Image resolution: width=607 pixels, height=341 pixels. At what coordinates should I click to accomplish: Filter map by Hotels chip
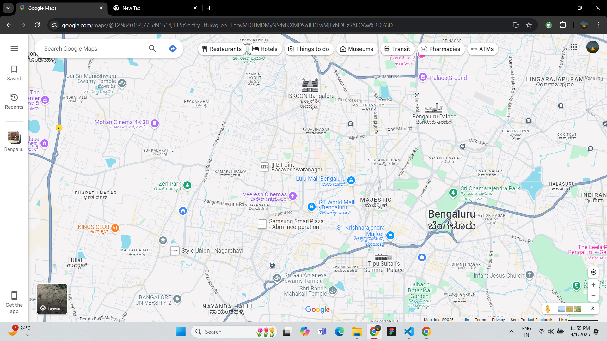coord(265,49)
